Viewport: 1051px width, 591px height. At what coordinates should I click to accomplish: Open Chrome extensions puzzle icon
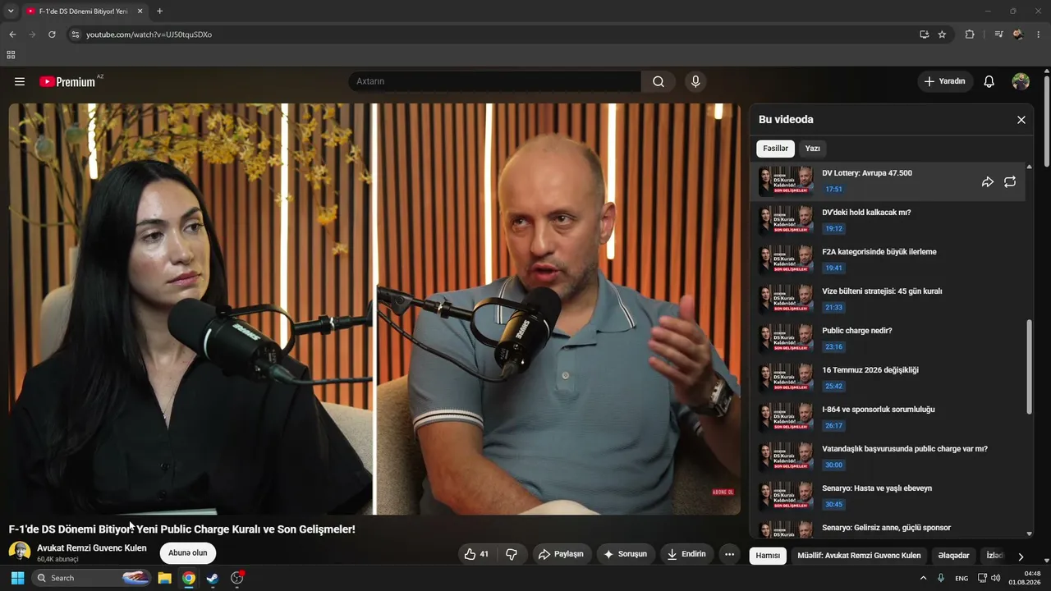coord(970,34)
